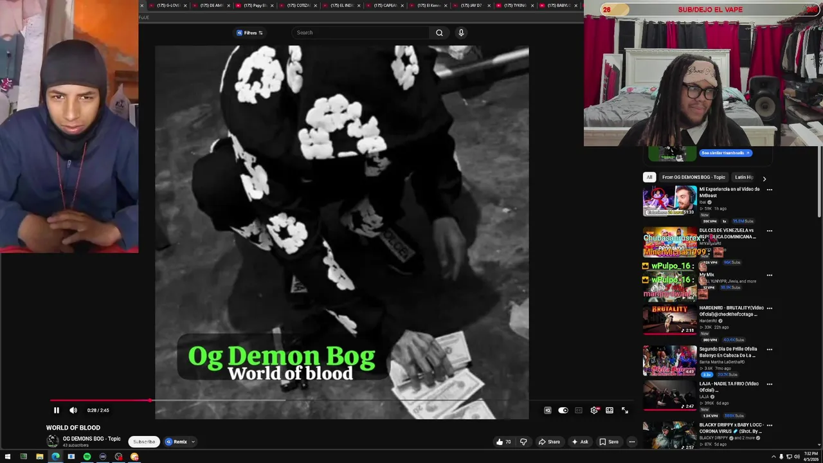Open the Ask AI button
Image resolution: width=823 pixels, height=463 pixels.
[x=580, y=442]
